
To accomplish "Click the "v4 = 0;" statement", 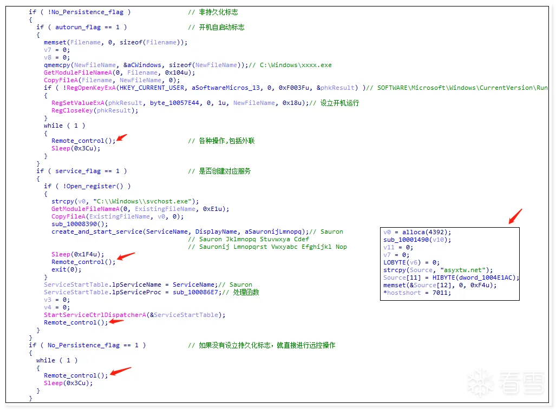I will point(57,308).
